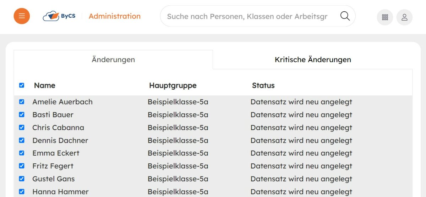Focus the Suche nach Personen search field
This screenshot has height=197, width=426.
[x=247, y=16]
